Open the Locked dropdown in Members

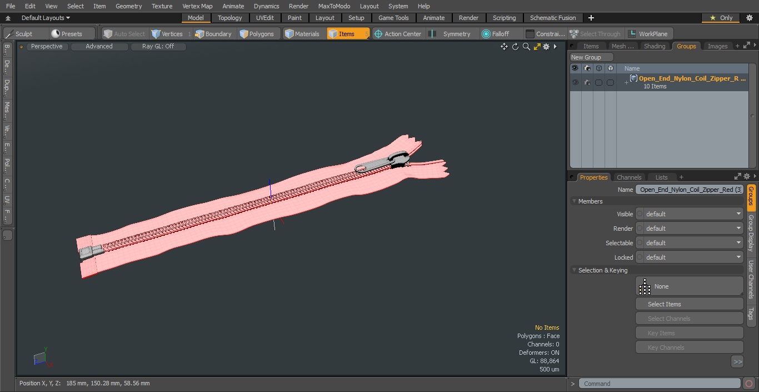coord(689,257)
